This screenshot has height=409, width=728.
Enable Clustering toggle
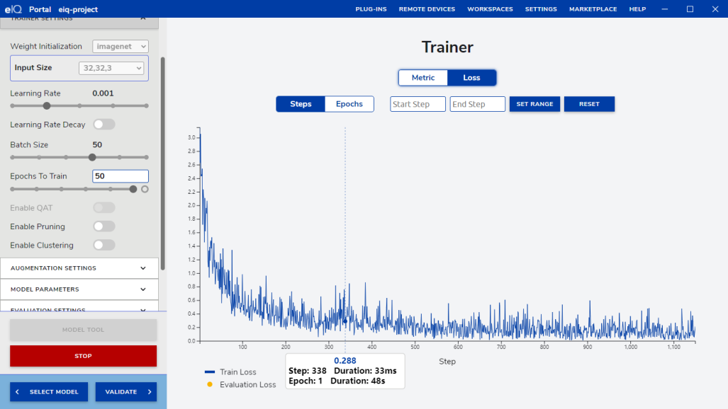coord(103,245)
